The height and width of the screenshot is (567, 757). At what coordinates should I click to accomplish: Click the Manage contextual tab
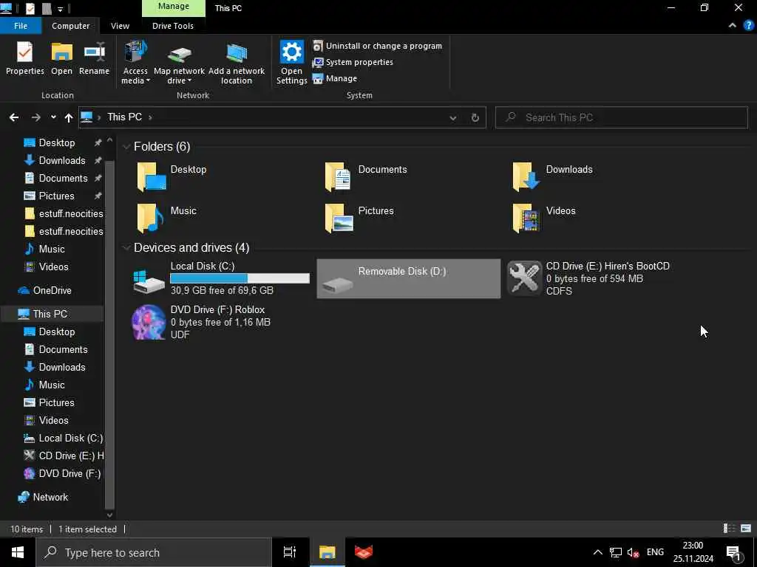(x=173, y=7)
